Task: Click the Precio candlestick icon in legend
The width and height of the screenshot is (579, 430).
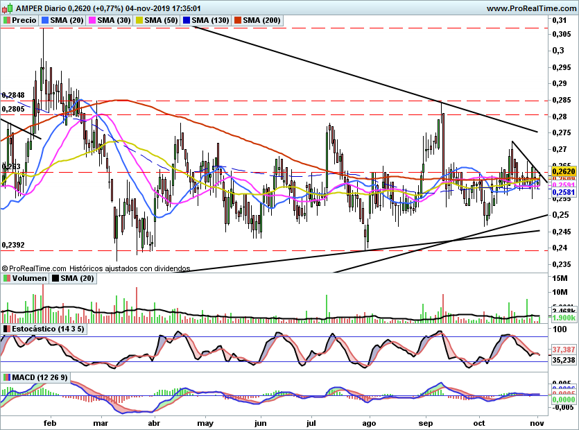Action: coord(7,20)
